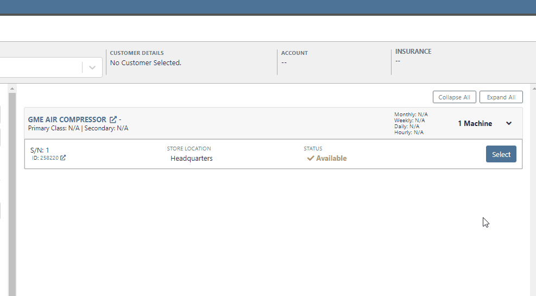The image size is (536, 296).
Task: Click the Primary Class N/A line
Action: pos(78,128)
